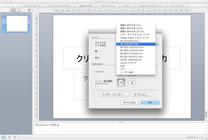Select バナー size option
The image size is (208, 140).
pyautogui.click(x=136, y=69)
